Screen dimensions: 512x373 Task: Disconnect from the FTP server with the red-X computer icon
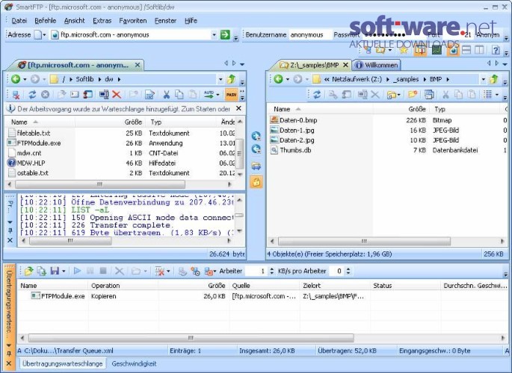tap(16, 95)
